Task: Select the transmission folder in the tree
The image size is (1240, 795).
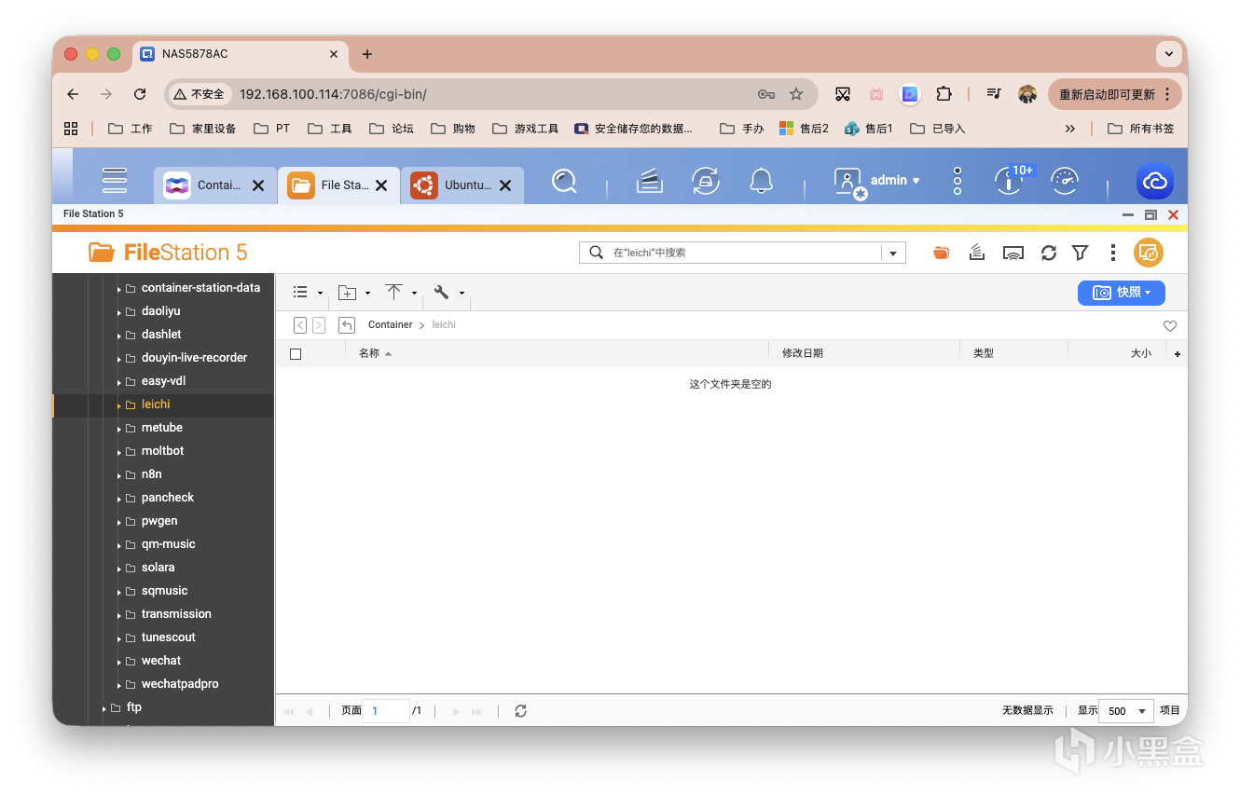Action: point(176,615)
